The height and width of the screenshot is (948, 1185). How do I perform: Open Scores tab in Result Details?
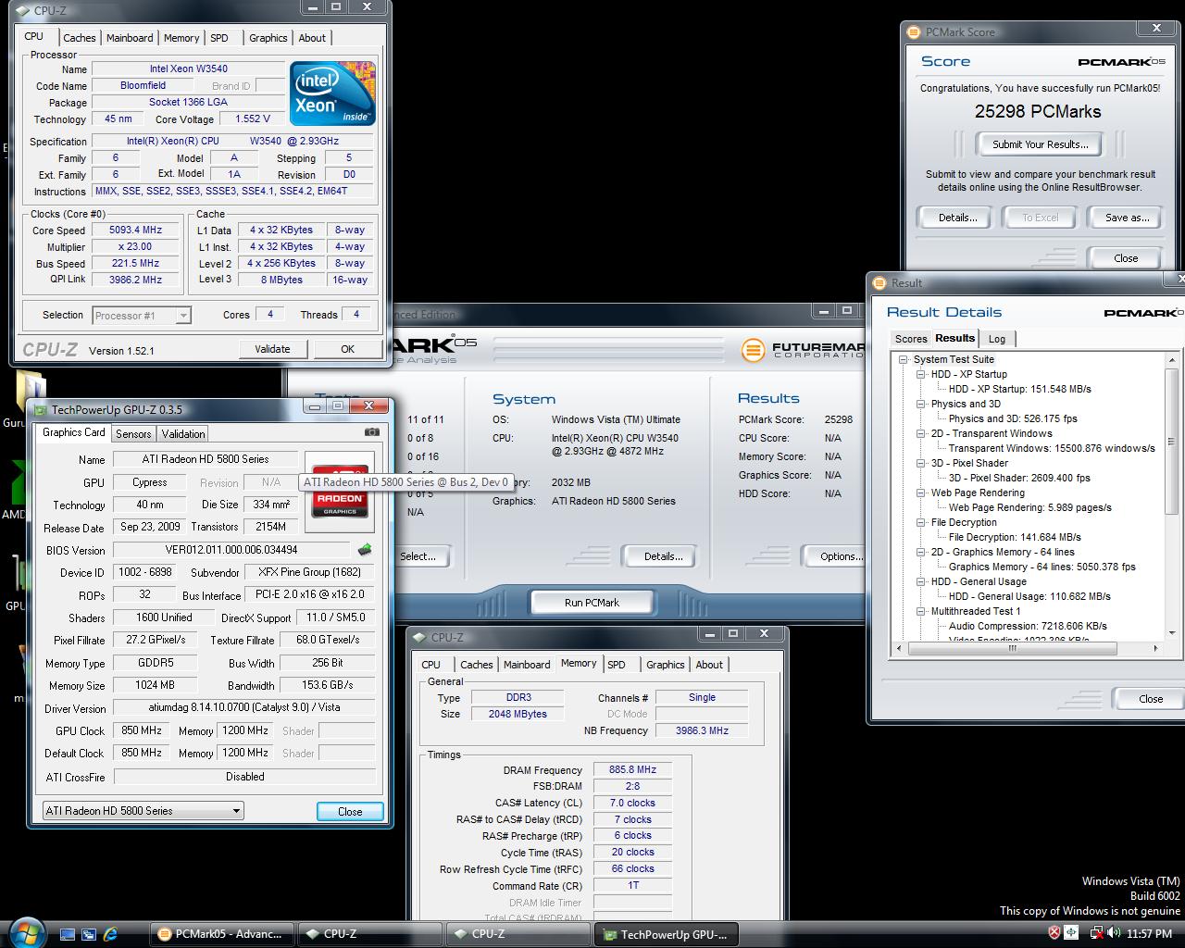pyautogui.click(x=911, y=339)
